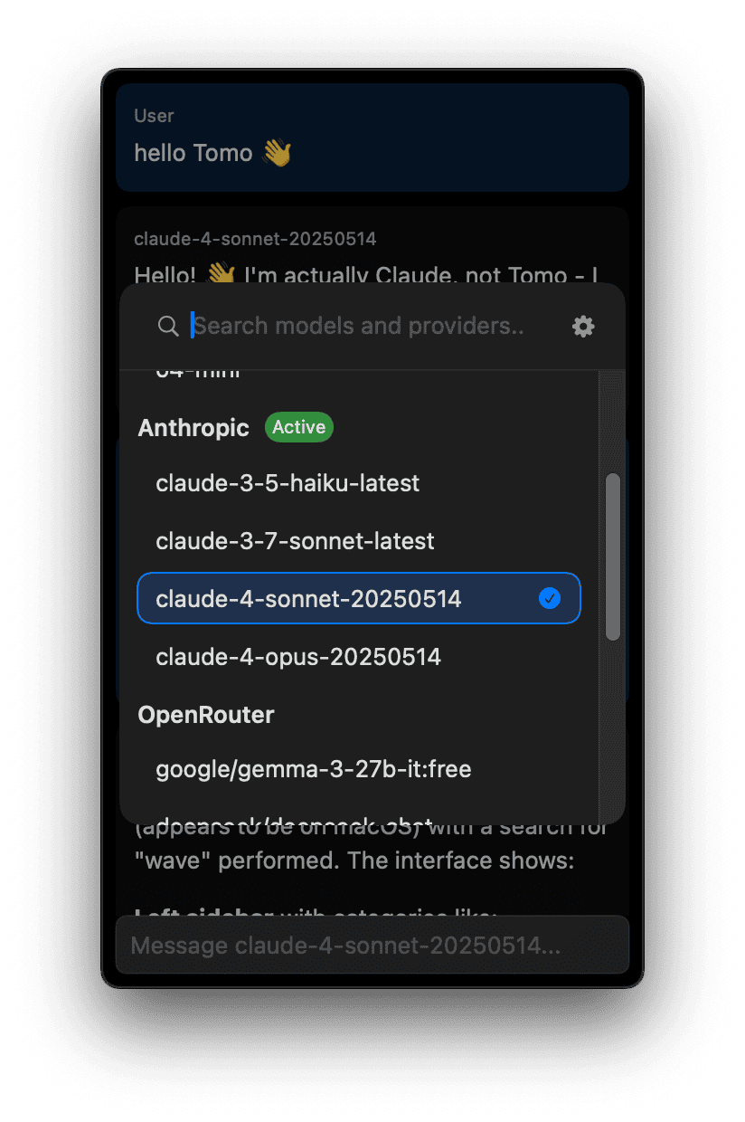
Task: Focus the Search models and providers field
Action: click(x=362, y=326)
